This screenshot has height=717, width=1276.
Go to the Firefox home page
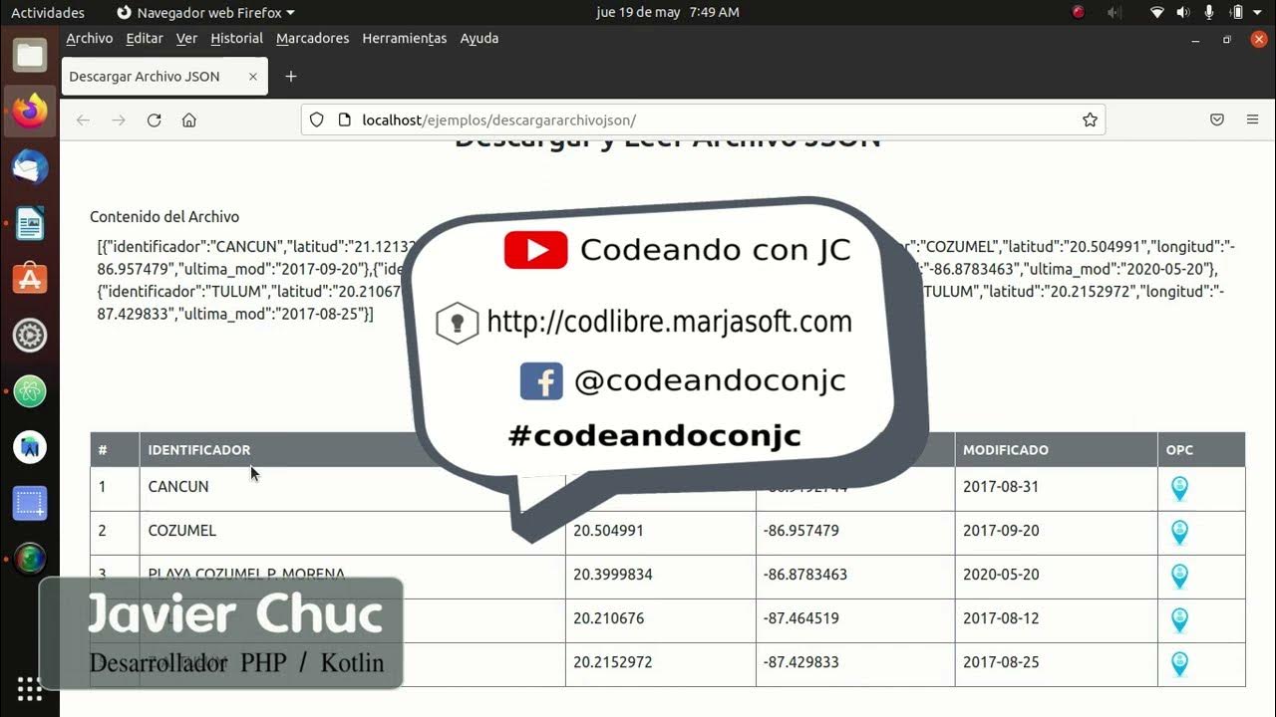pos(188,120)
